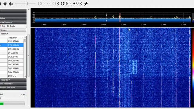Screen dimensions: 194x109
Task: Click the grey secondary marker near 3.050k
Action: [106, 17]
